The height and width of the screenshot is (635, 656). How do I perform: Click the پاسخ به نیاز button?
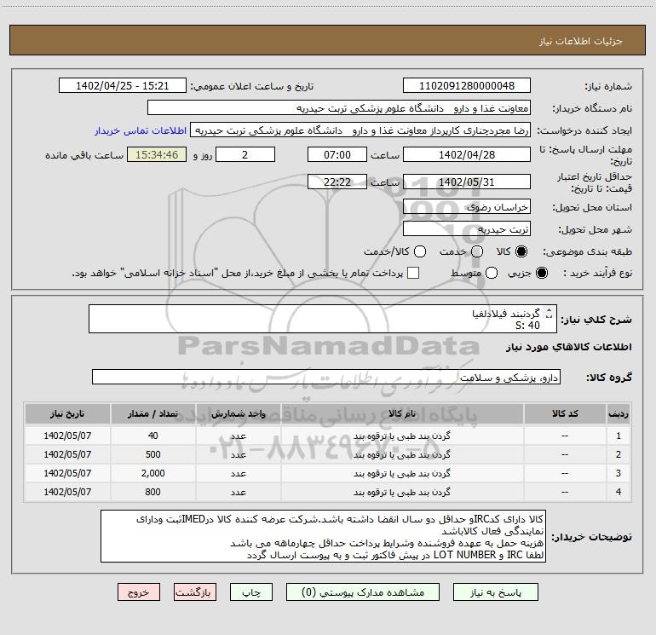point(495,592)
